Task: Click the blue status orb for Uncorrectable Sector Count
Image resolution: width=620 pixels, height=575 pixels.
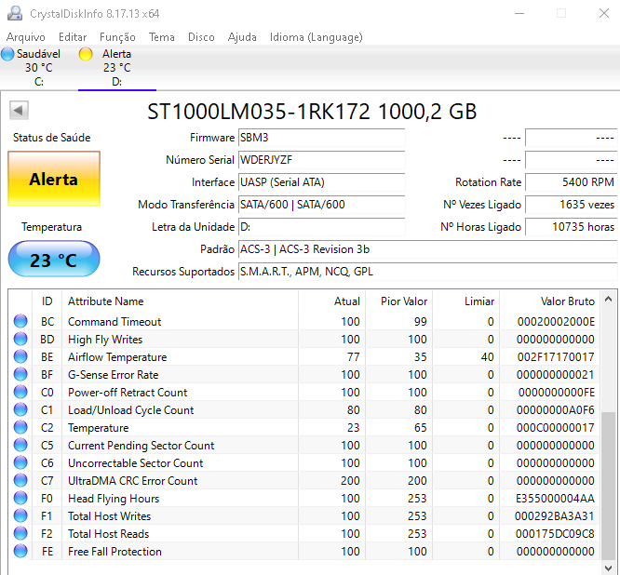Action: pos(20,462)
